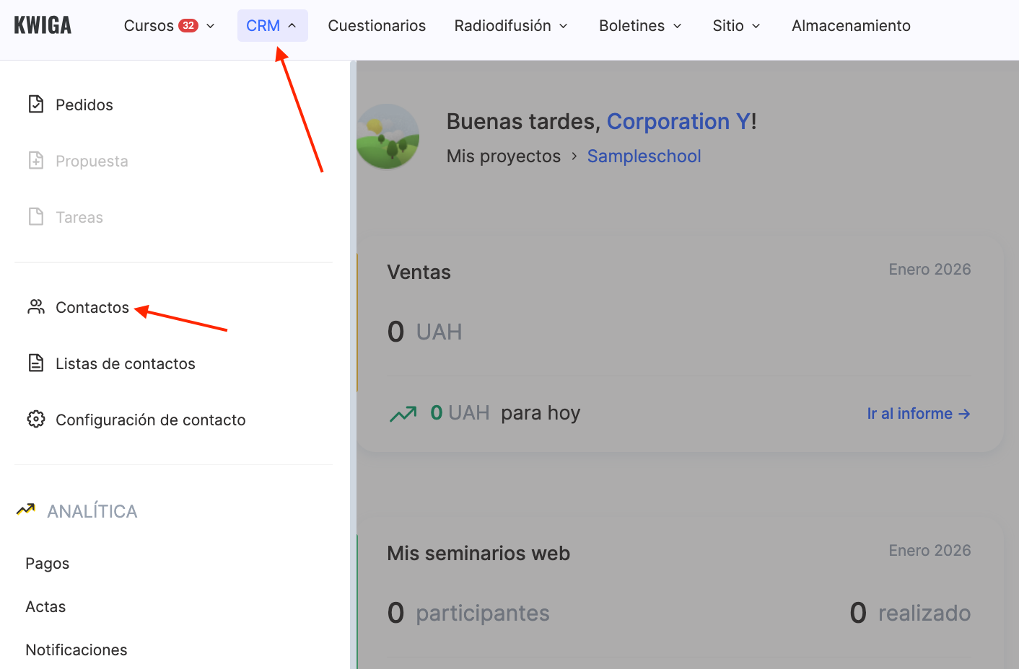Expand the Cursos dropdown menu

tap(170, 26)
